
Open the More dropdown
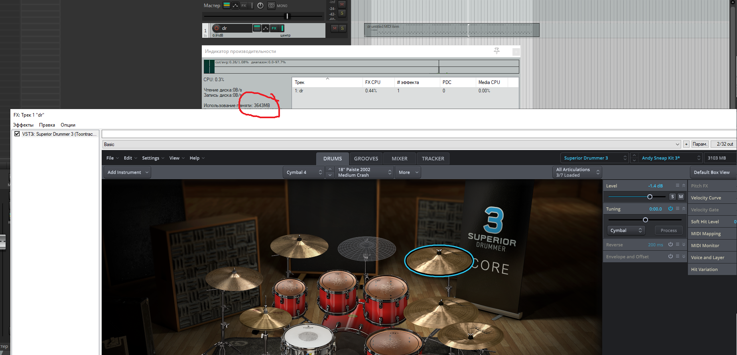tap(408, 172)
